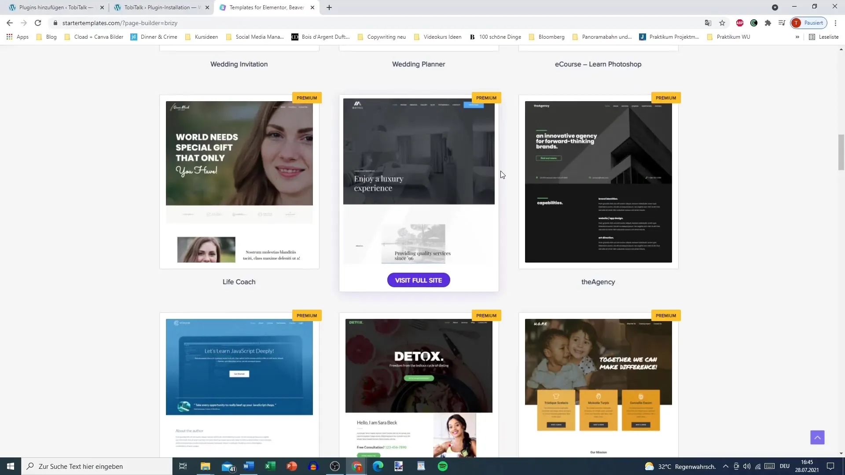
Task: Open volume control in system tray
Action: pos(747,466)
